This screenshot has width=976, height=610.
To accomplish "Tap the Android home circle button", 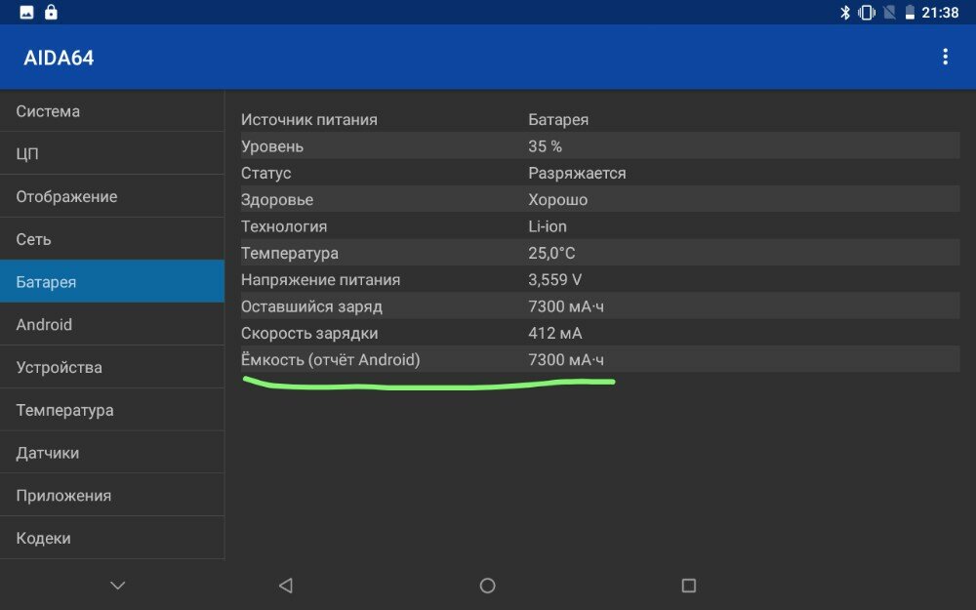I will (487, 585).
